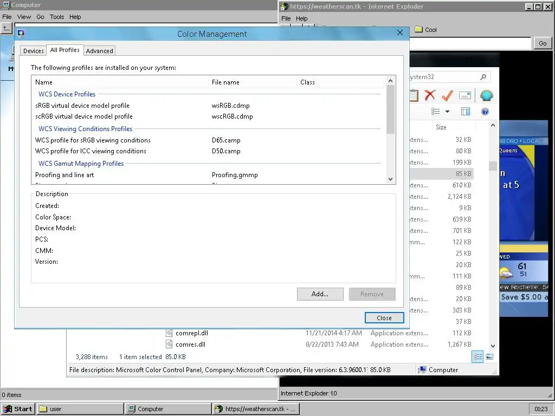Screen dimensions: 555x416
Task: Click the Close button in Color Management
Action: point(384,317)
